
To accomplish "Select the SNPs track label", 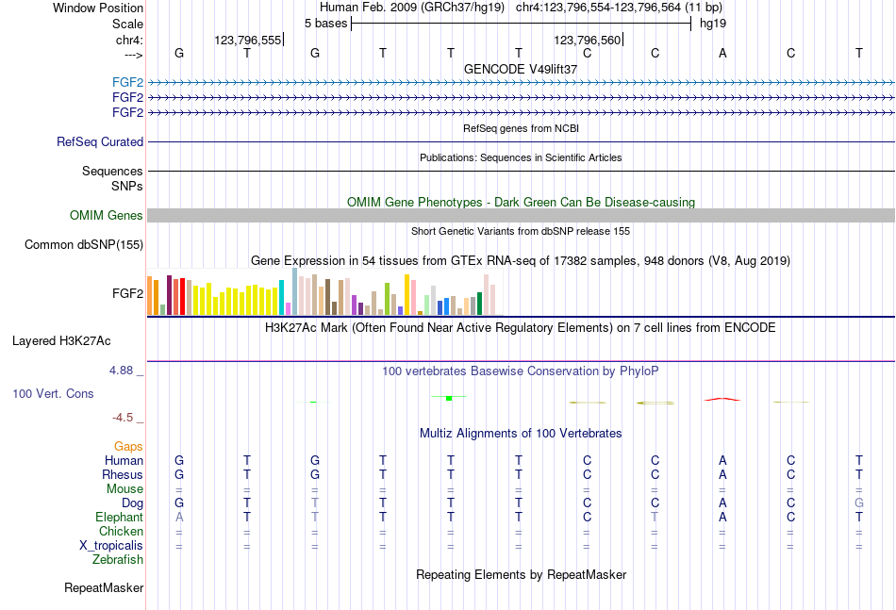I will pos(127,186).
